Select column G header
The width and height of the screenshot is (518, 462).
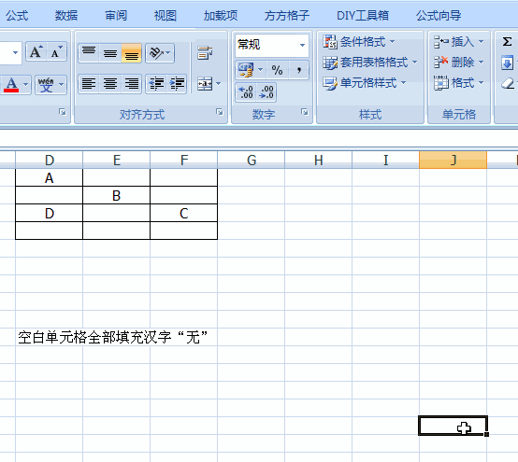pyautogui.click(x=252, y=160)
